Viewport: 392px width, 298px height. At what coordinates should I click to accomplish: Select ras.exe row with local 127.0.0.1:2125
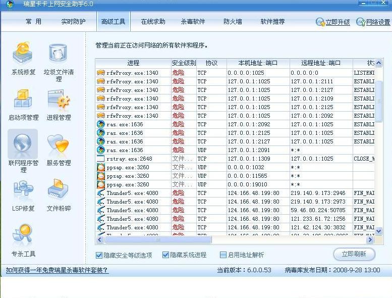pyautogui.click(x=235, y=133)
